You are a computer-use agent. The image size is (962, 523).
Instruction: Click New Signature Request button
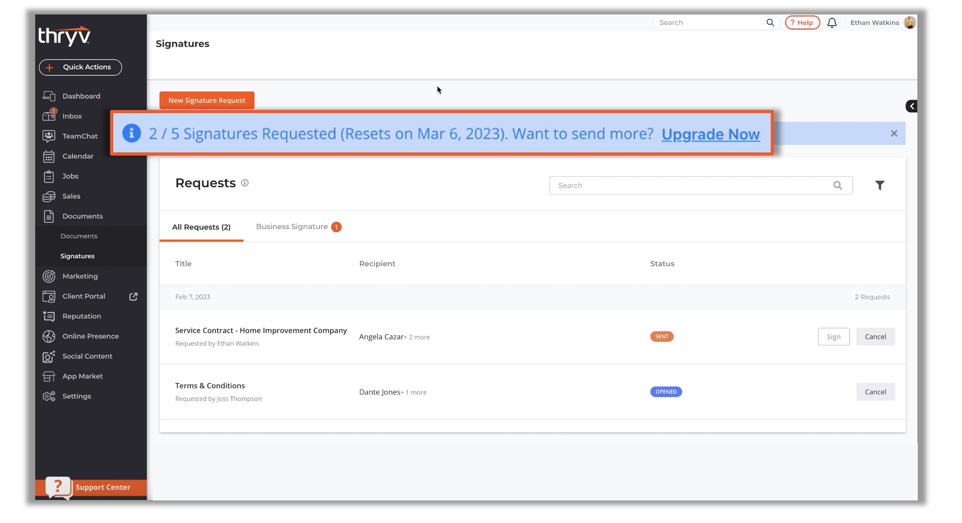click(207, 100)
